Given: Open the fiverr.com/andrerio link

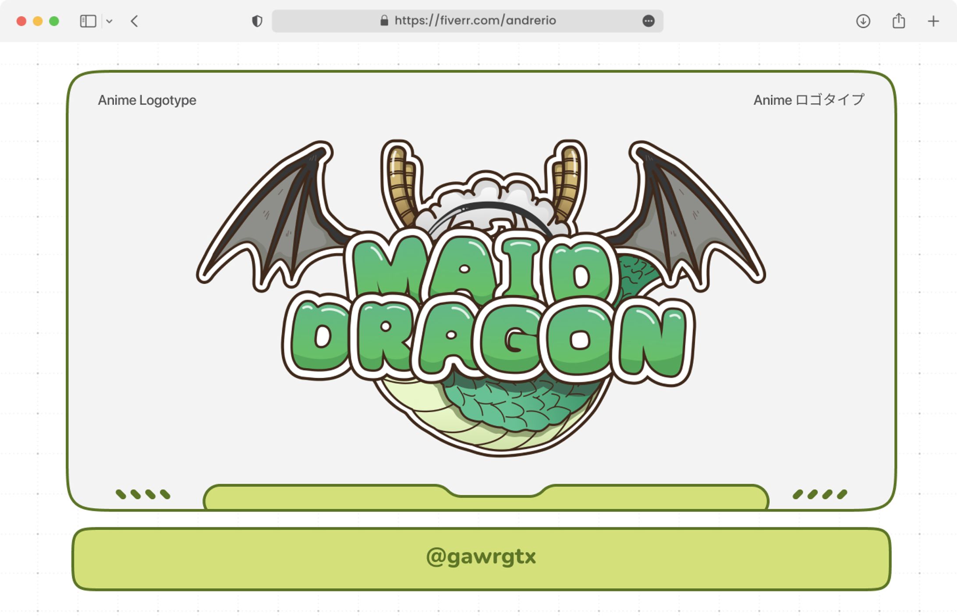Looking at the screenshot, I should point(475,20).
